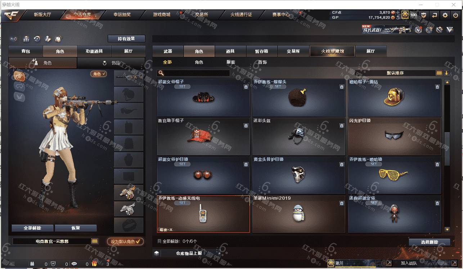Image resolution: width=463 pixels, height=269 pixels.
Task: Toggle 设为默认角色 checkbox button
Action: (x=126, y=241)
